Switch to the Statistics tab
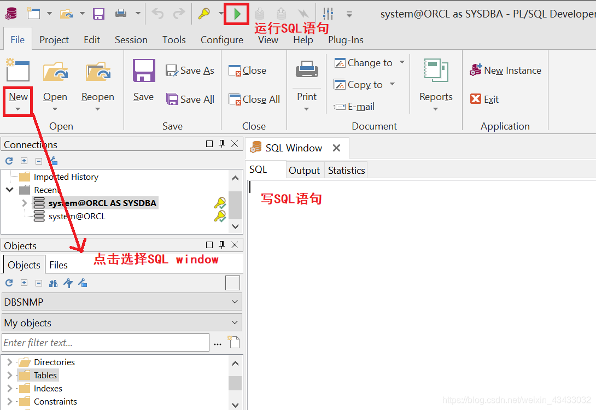This screenshot has width=596, height=410. pyautogui.click(x=346, y=170)
